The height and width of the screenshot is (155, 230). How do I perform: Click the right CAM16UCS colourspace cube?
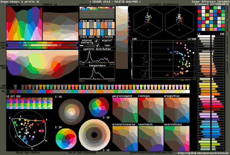[179, 23]
